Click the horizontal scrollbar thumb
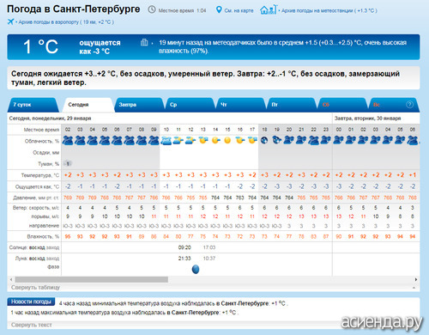 pos(92,279)
